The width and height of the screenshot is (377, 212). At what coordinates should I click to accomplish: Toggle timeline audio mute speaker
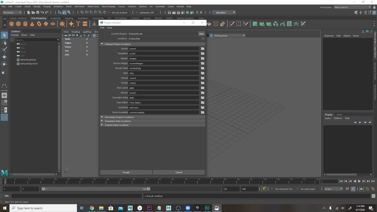tap(362, 189)
